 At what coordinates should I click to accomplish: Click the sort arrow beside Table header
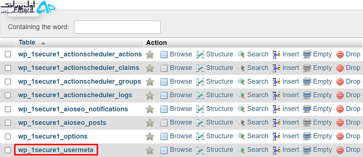pos(43,43)
